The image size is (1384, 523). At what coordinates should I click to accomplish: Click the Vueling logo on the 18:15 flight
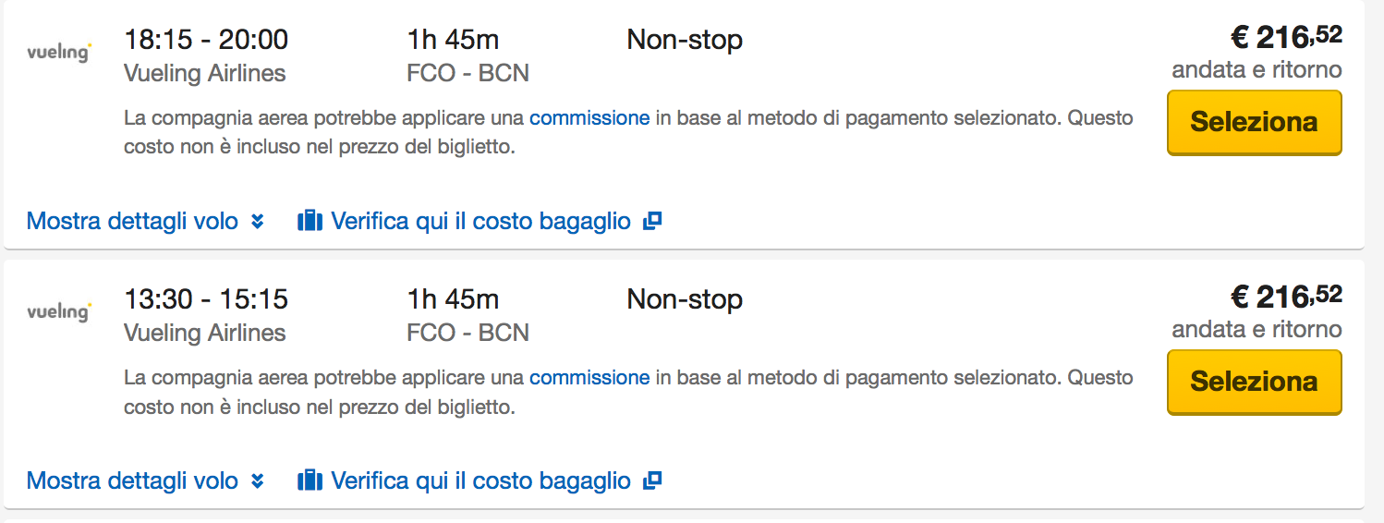point(59,52)
